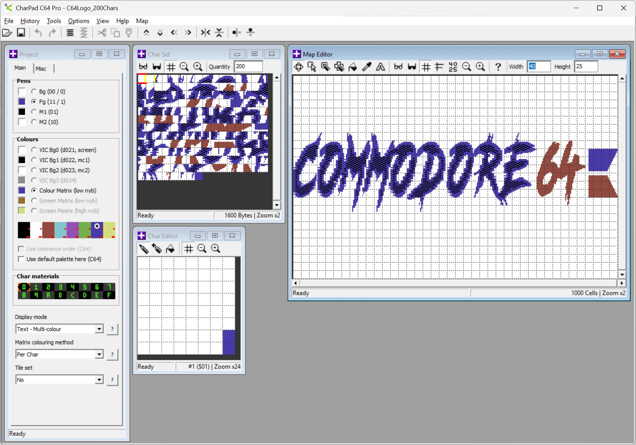
Task: Click the Map Editor Height input field
Action: coord(586,66)
